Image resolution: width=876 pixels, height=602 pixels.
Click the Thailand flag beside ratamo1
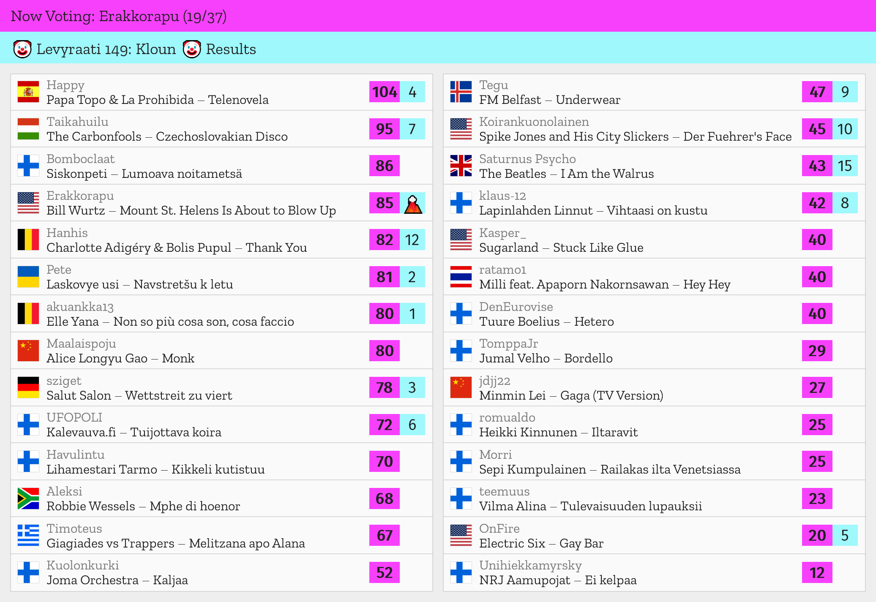461,277
